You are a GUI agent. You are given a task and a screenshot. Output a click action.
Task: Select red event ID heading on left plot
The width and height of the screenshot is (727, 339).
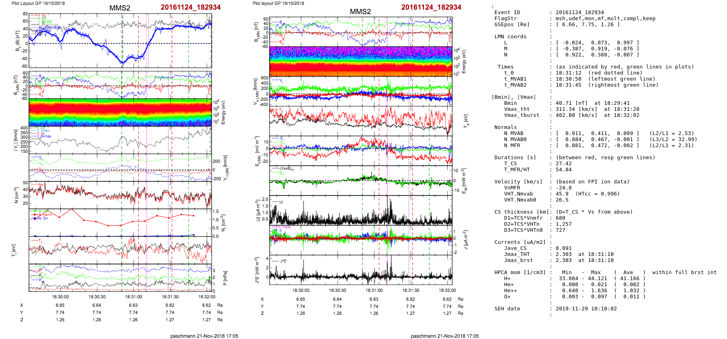(190, 7)
